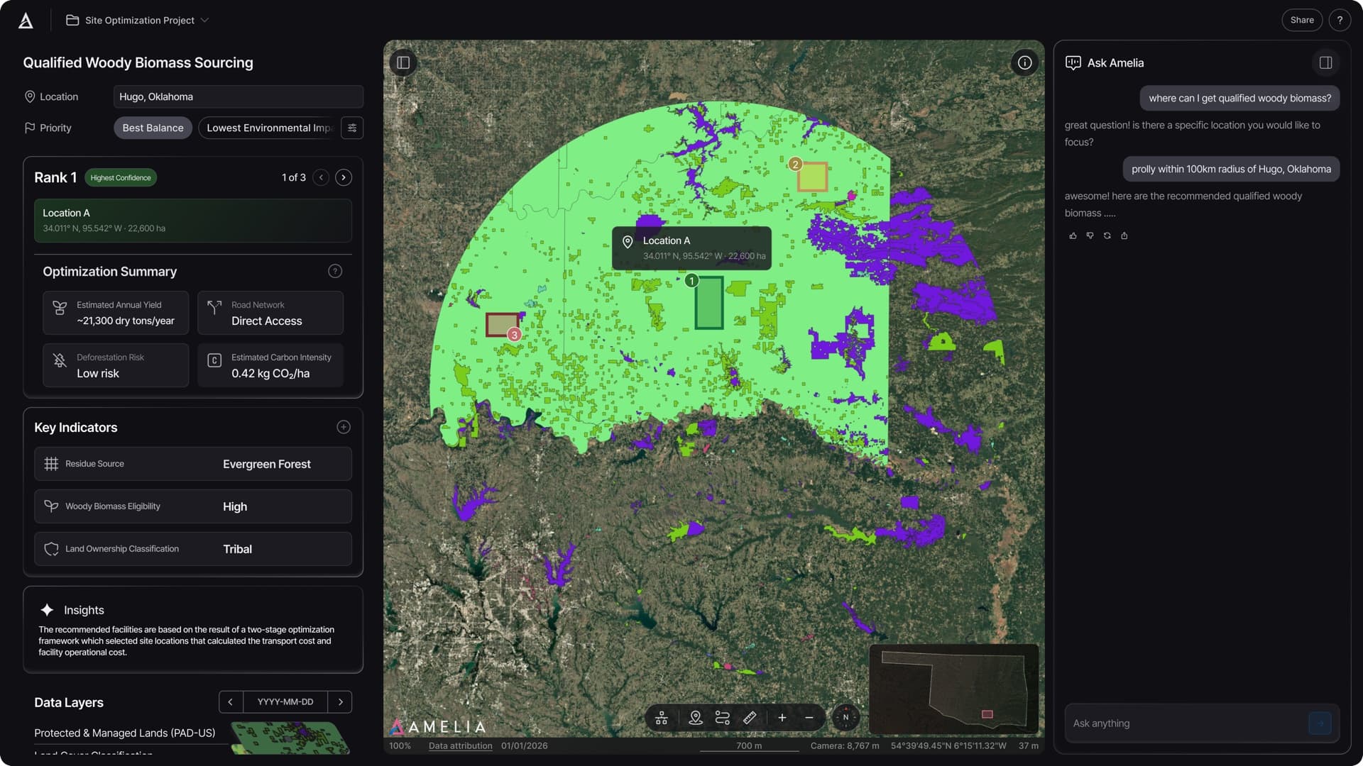Zoom in using the plus control

[782, 717]
